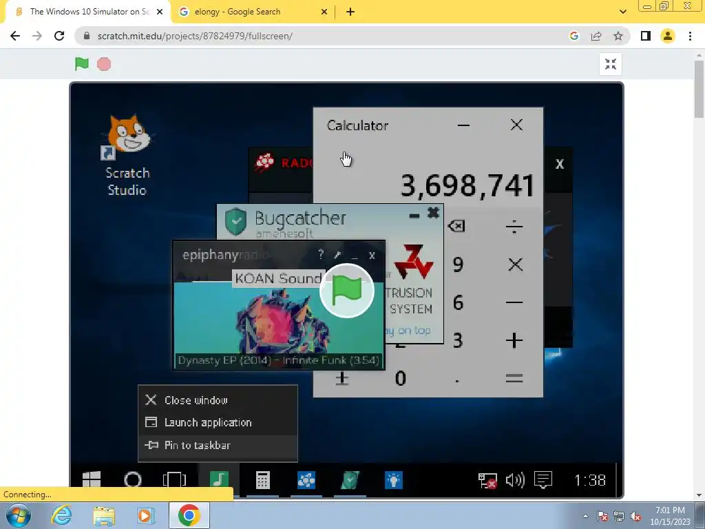Open Cortana circle on simulator taskbar
This screenshot has height=529, width=705.
point(133,480)
